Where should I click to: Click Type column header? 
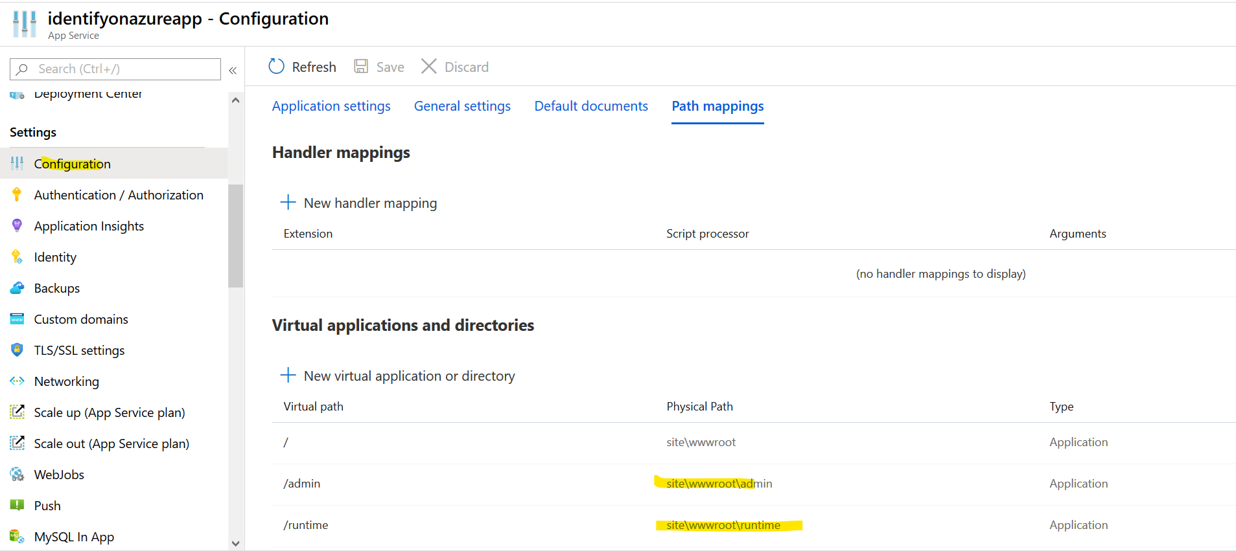[x=1062, y=407]
